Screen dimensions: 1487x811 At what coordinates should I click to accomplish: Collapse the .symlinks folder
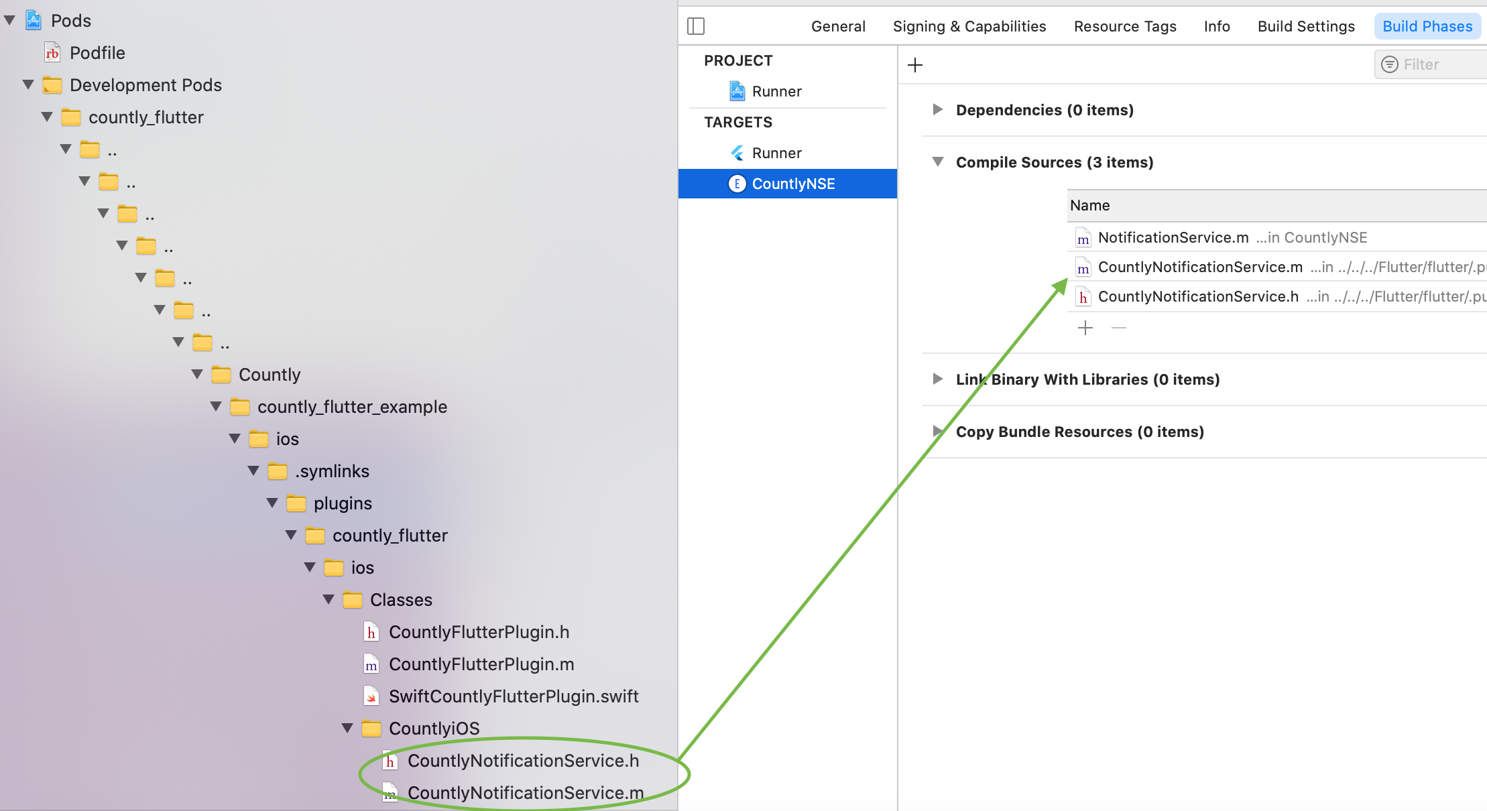pos(253,471)
